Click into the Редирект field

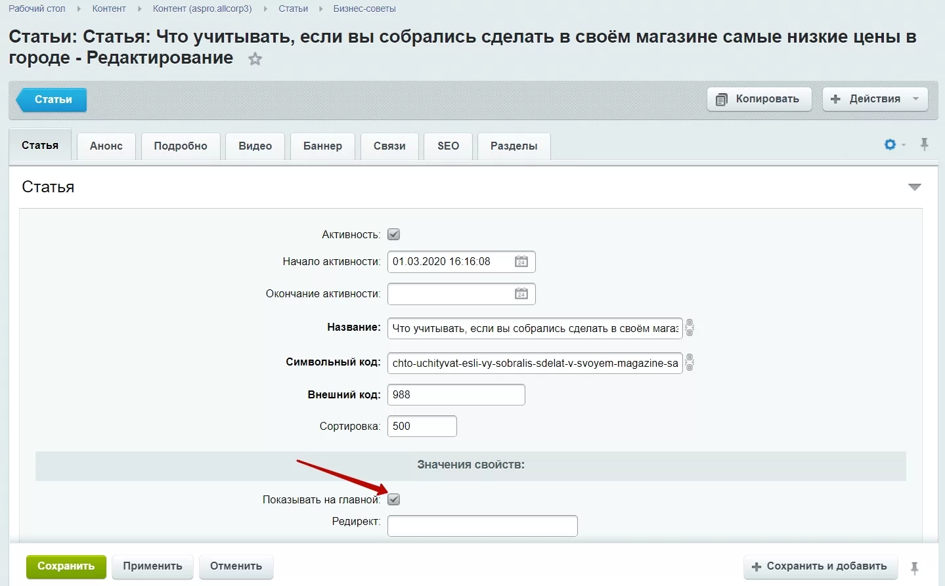[x=483, y=526]
